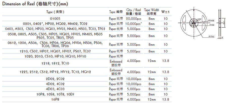
Task: Click the Tape Width column header
Action: [152, 12]
